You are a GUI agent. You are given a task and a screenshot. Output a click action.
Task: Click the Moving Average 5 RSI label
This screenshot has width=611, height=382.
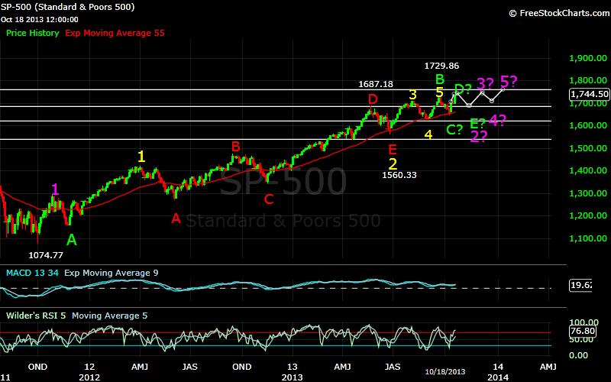(109, 316)
